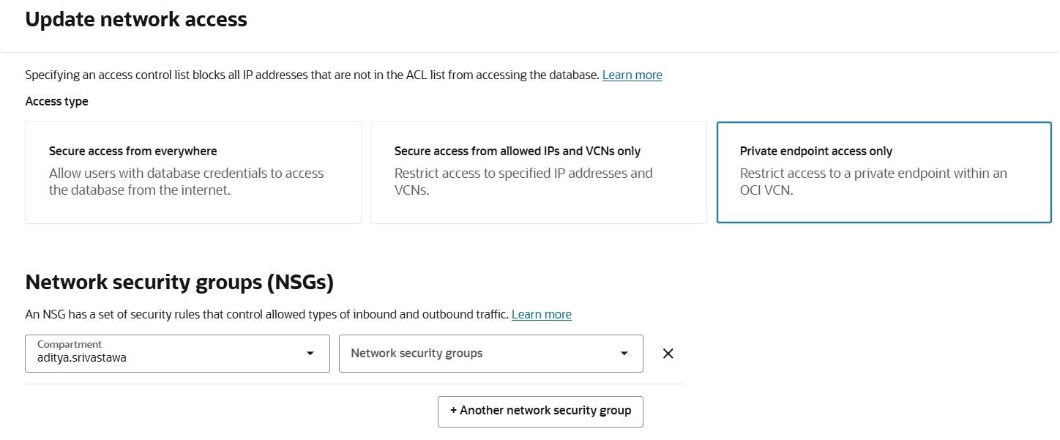Click the Another network security group button
Viewport: 1060px width, 440px height.
(x=540, y=411)
